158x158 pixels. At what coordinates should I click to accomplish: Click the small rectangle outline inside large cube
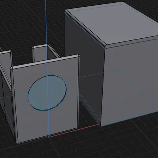118,105
